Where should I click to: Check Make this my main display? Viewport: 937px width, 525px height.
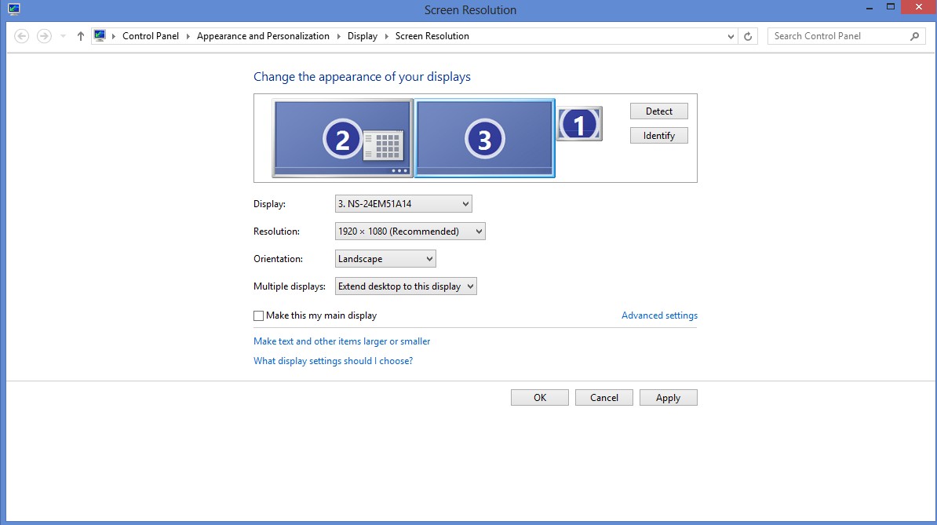258,316
